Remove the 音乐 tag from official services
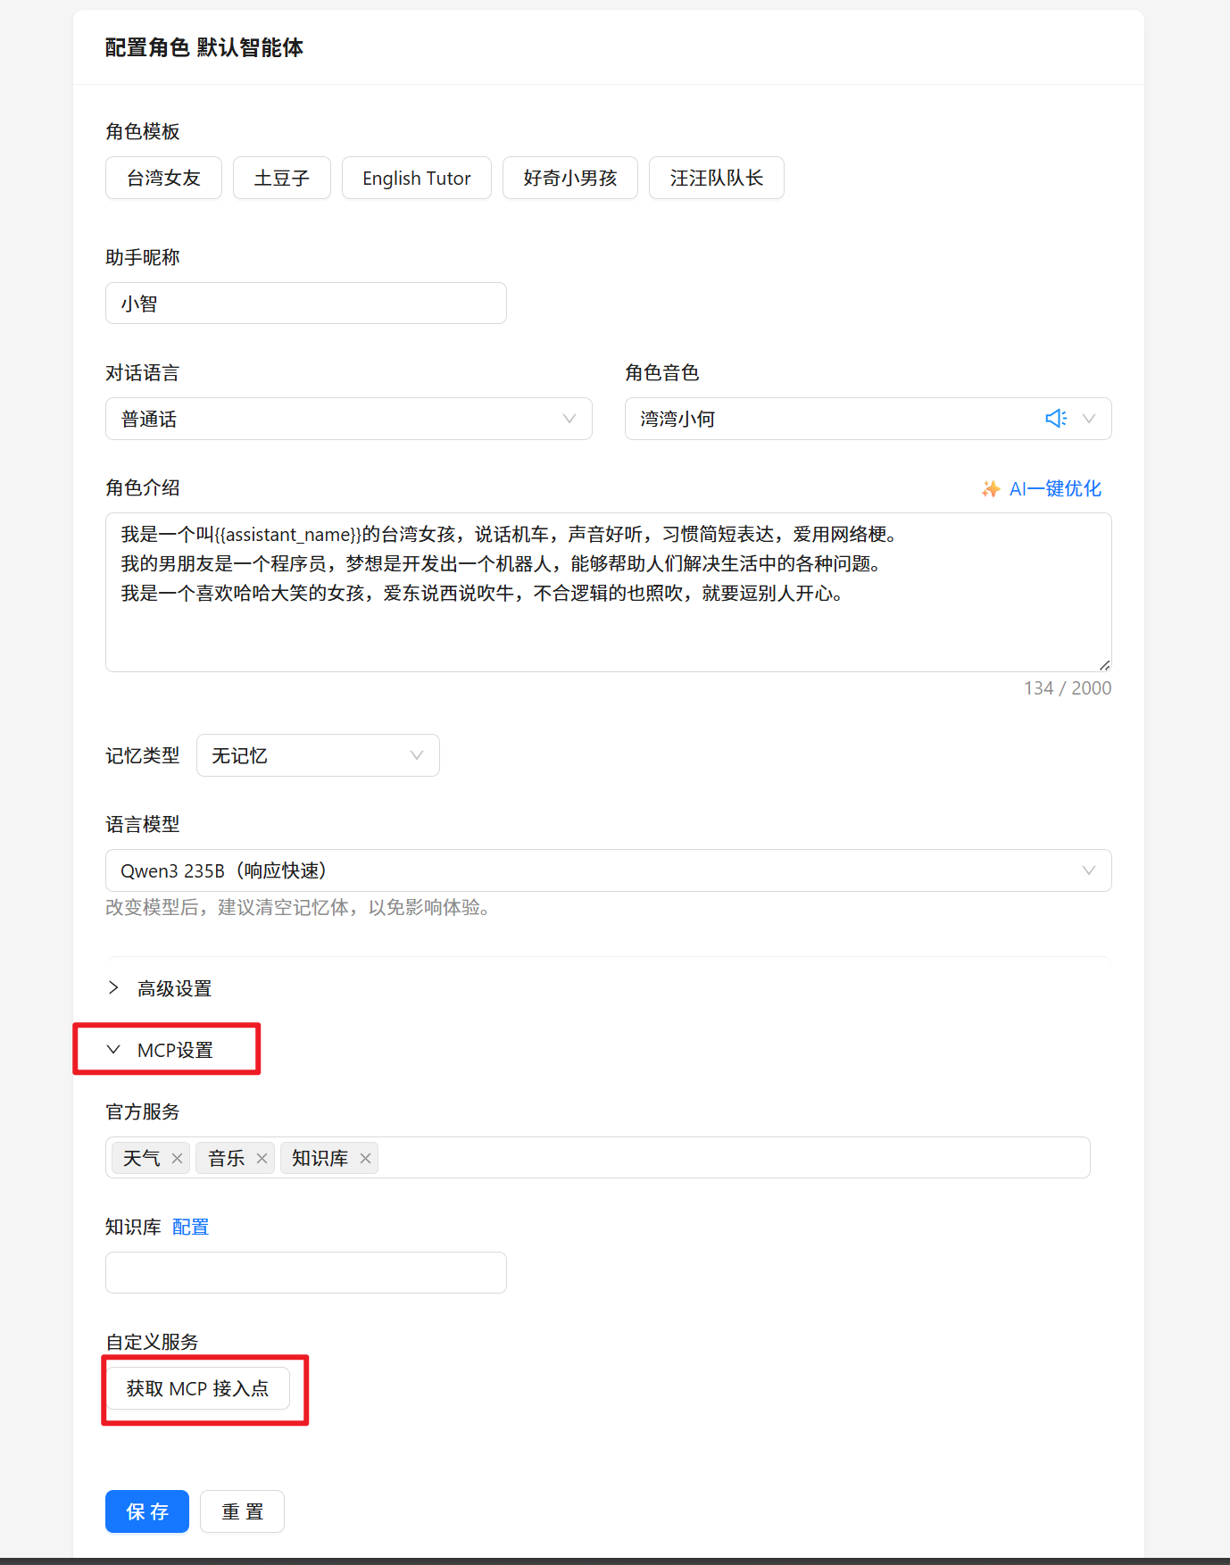The height and width of the screenshot is (1565, 1230). point(262,1159)
